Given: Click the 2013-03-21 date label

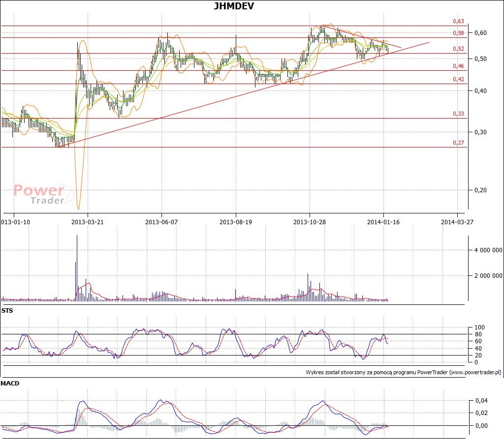Looking at the screenshot, I should [x=88, y=222].
